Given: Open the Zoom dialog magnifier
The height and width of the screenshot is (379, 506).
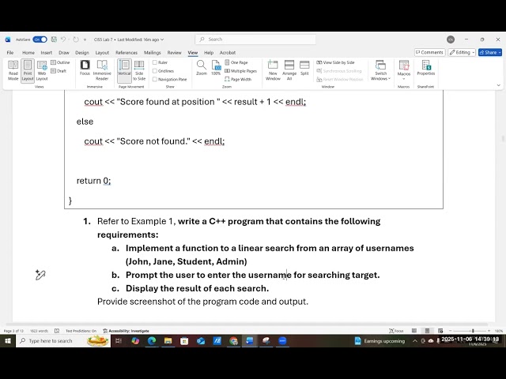Looking at the screenshot, I should (202, 68).
